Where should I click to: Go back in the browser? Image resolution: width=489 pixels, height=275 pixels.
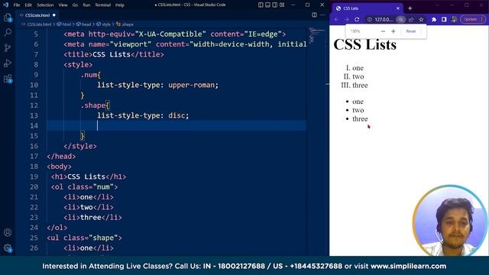(x=336, y=19)
